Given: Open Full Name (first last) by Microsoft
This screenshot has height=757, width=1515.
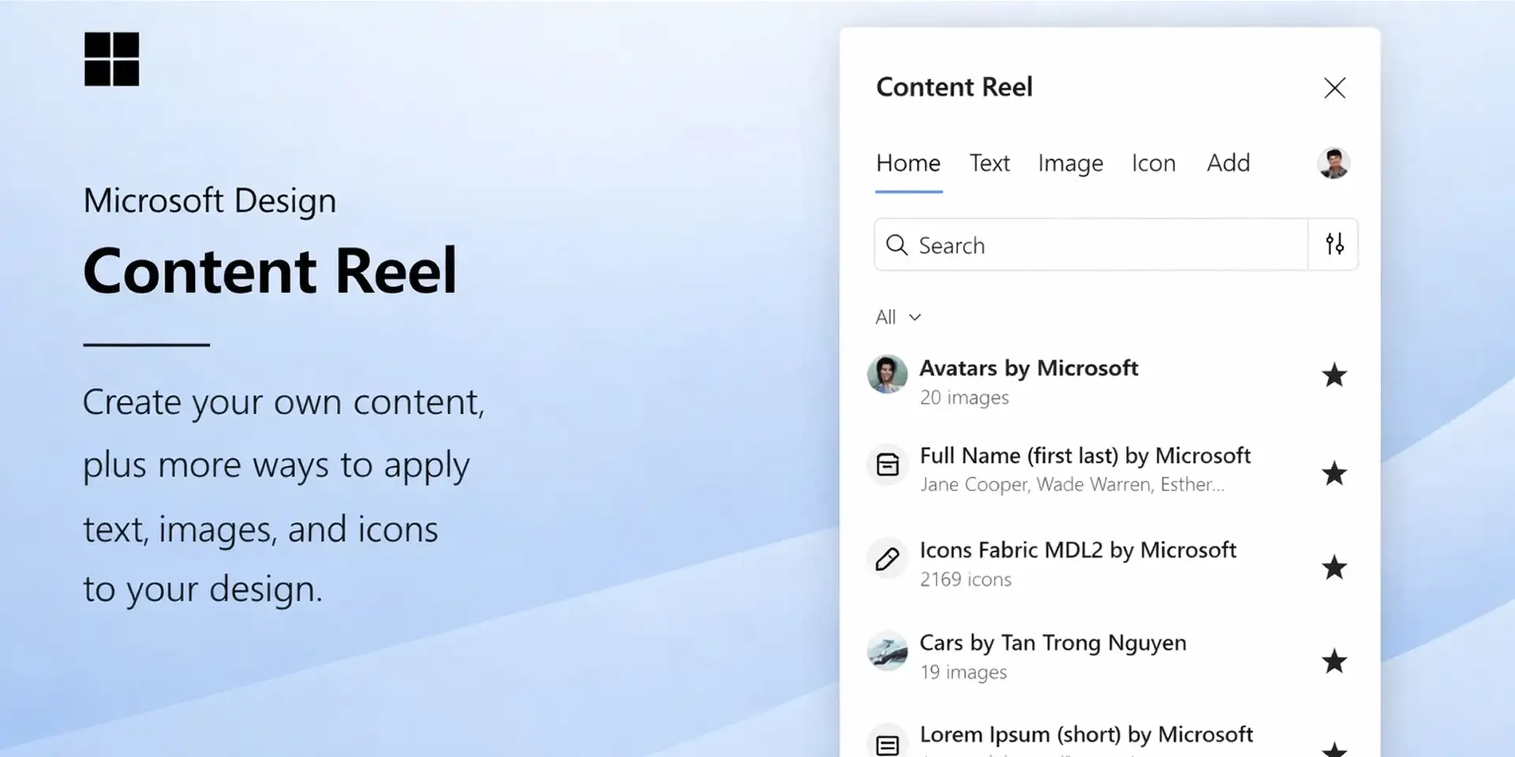Looking at the screenshot, I should [1085, 456].
